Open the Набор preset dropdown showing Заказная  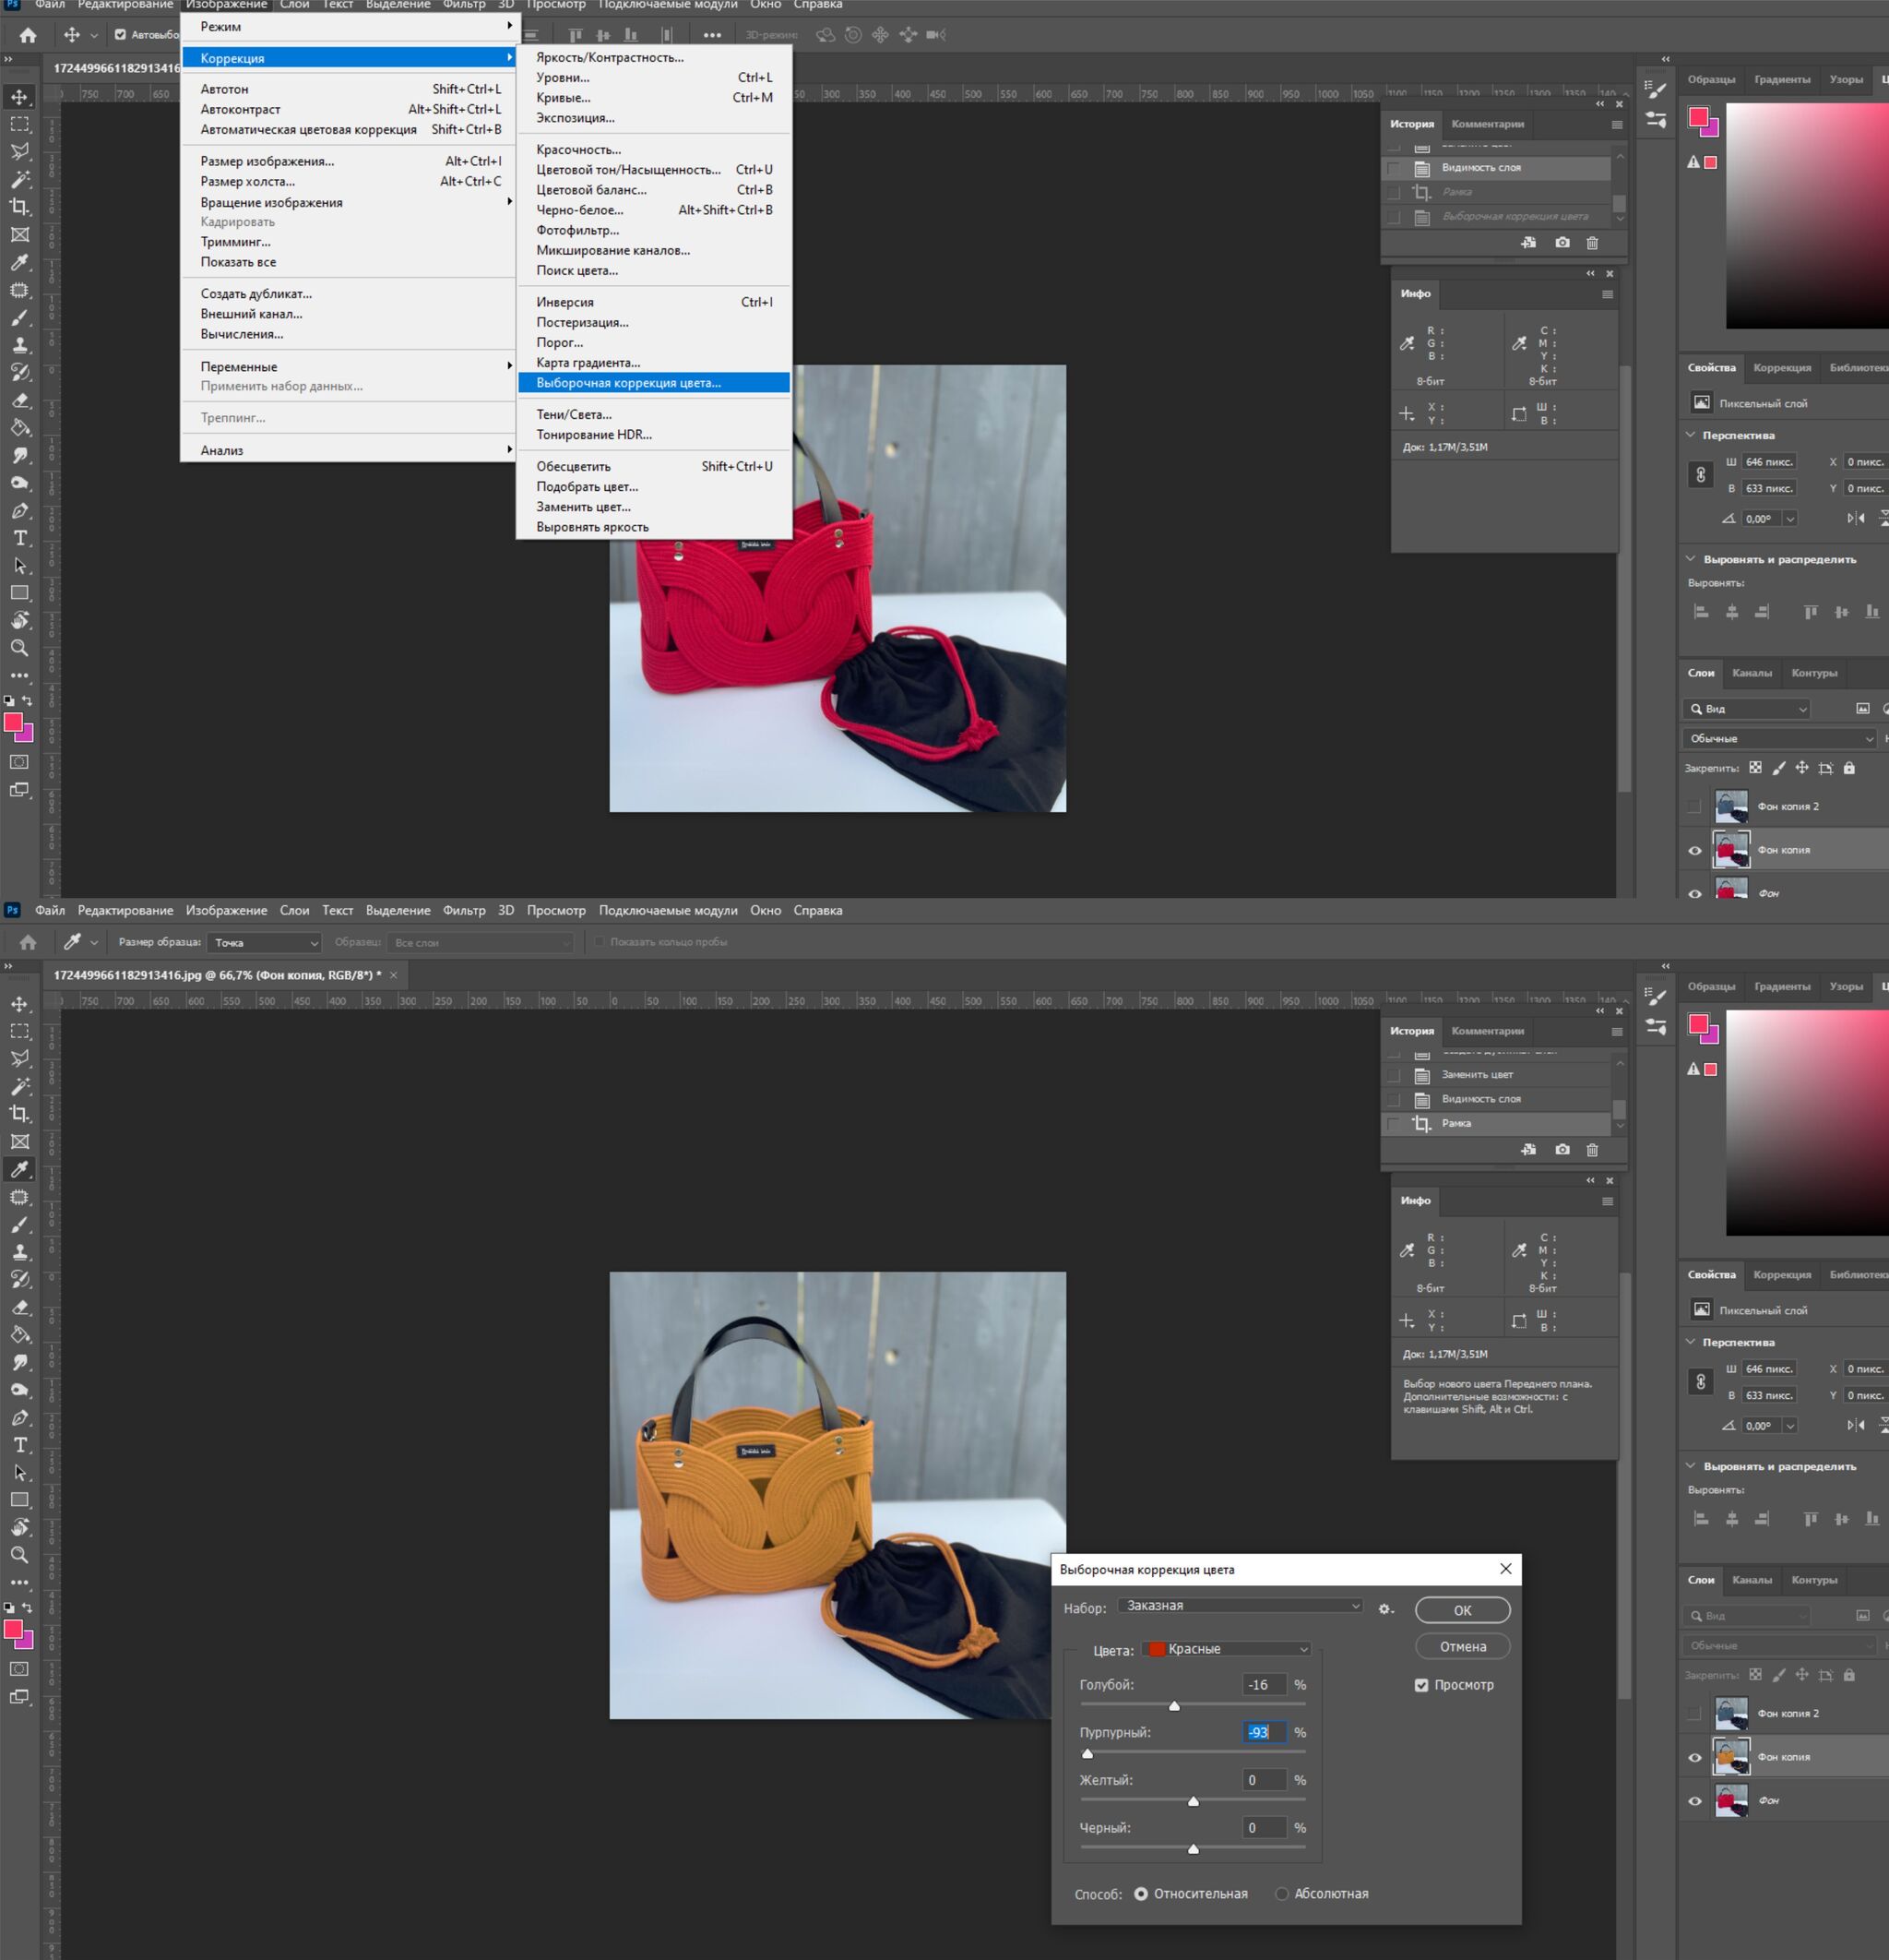pos(1241,1606)
